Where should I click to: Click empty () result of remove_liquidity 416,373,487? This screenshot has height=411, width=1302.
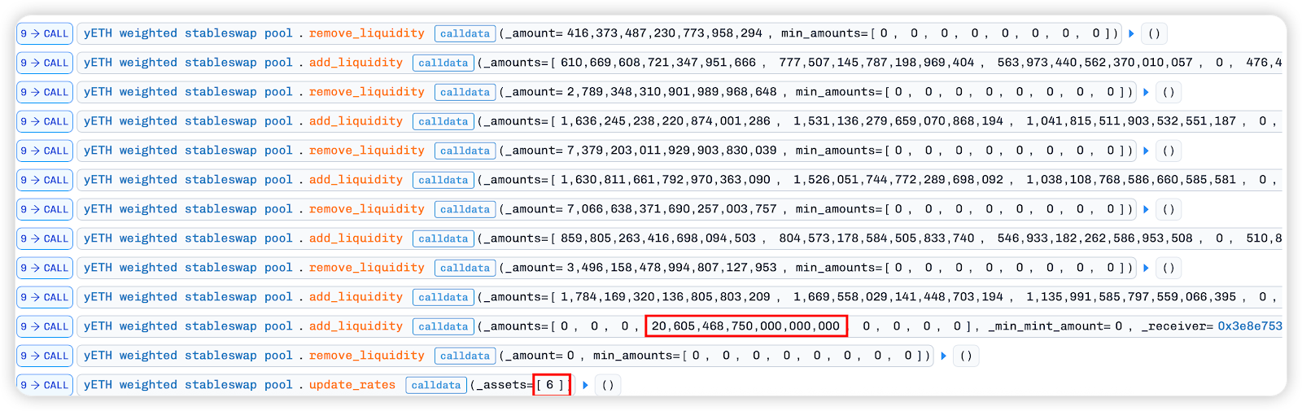point(1154,34)
